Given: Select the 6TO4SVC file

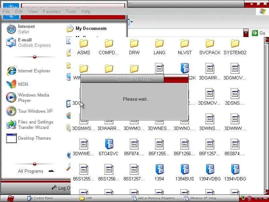Looking at the screenshot, I should coord(109,147).
